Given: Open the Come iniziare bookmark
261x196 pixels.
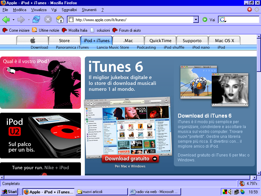Looking at the screenshot, I should point(16,30).
